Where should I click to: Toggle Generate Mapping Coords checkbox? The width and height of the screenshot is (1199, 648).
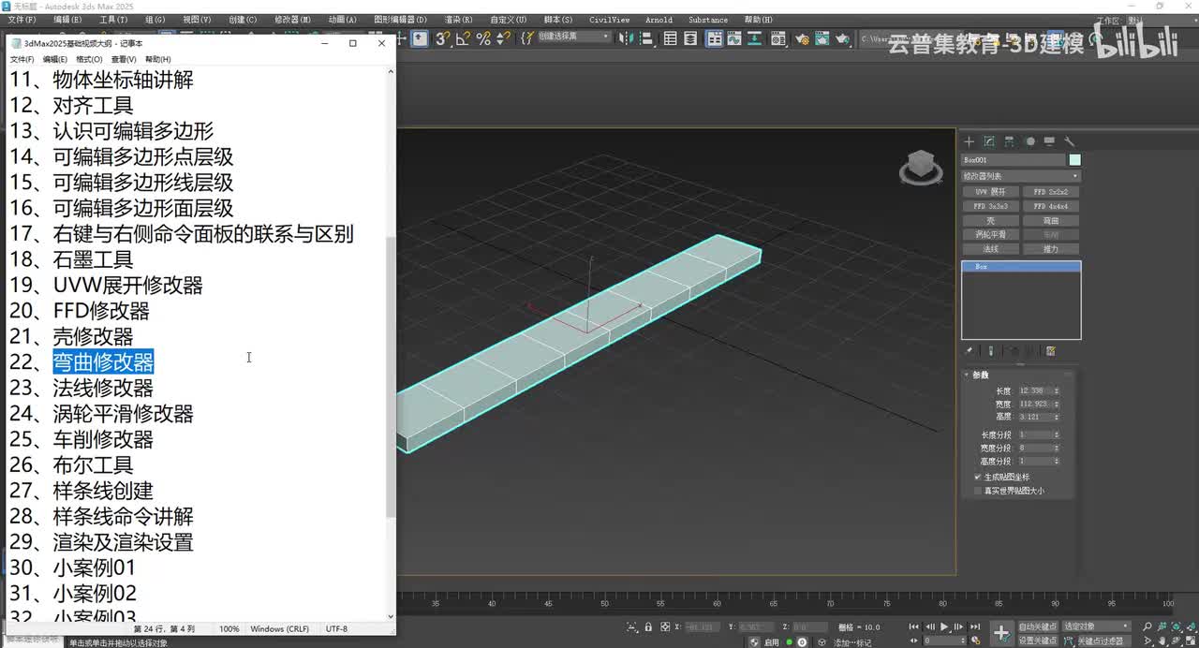pos(977,477)
